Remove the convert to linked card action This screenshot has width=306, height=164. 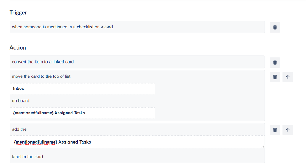pos(275,62)
